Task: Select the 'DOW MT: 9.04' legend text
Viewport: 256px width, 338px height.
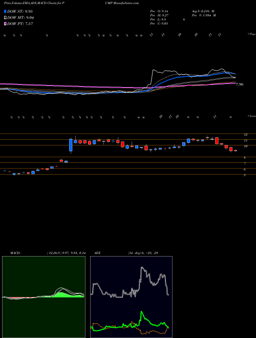Action: pos(20,18)
